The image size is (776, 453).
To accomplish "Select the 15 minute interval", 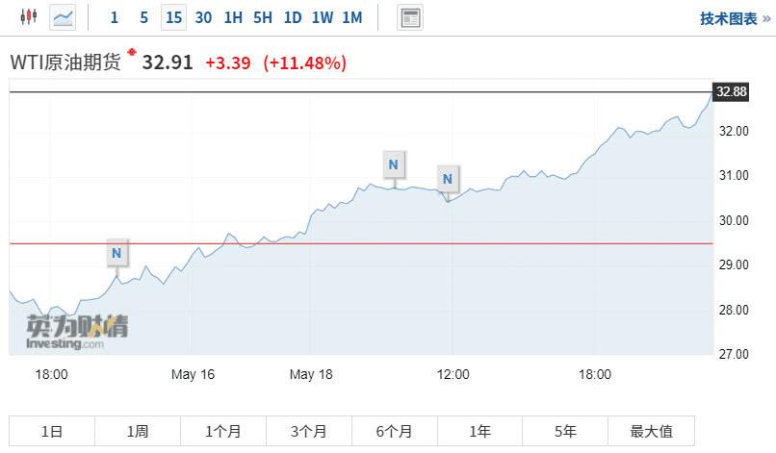I will pyautogui.click(x=173, y=17).
